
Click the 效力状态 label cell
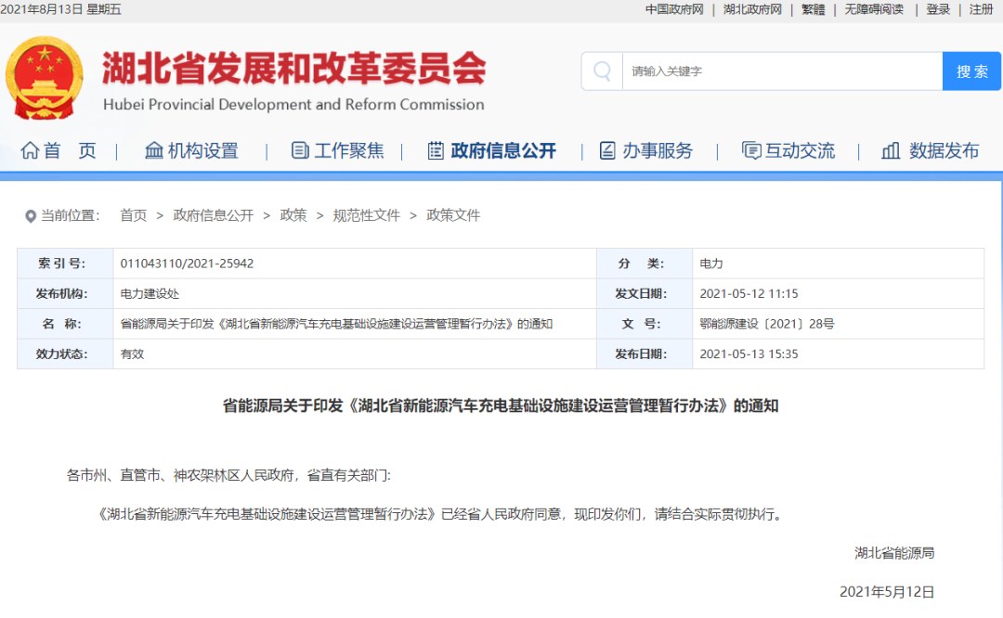(x=65, y=354)
